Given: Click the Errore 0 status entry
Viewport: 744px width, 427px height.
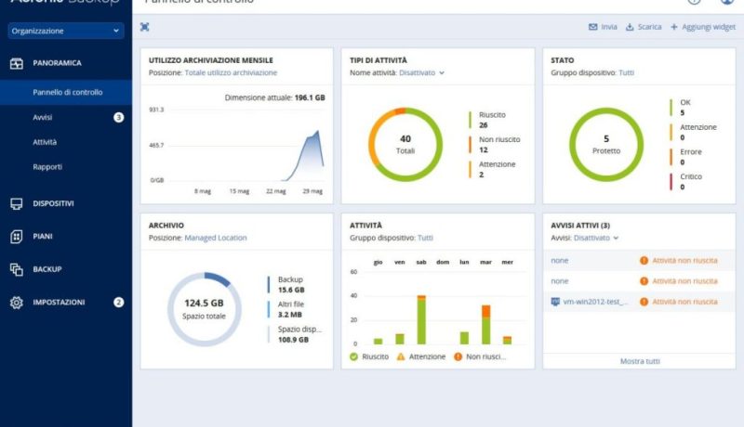Looking at the screenshot, I should [x=685, y=157].
